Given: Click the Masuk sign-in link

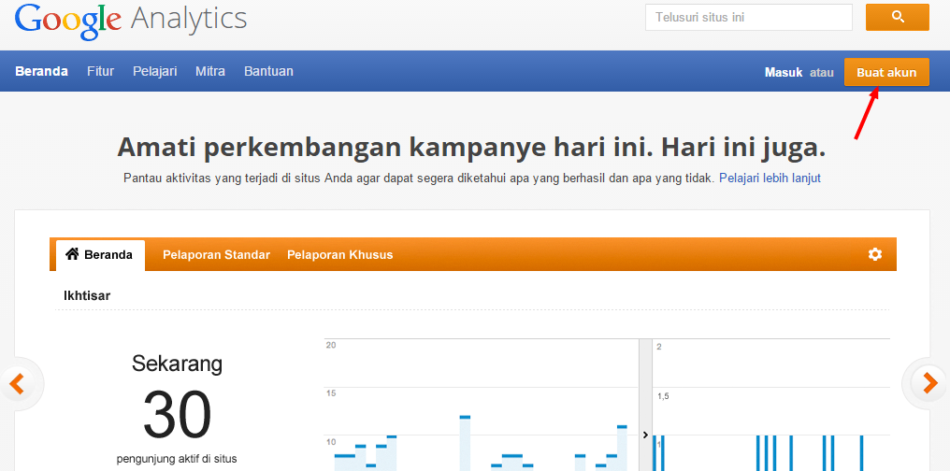Looking at the screenshot, I should point(784,73).
